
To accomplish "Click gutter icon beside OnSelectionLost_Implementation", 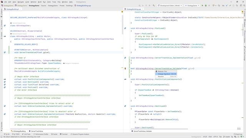I will [5, 114].
